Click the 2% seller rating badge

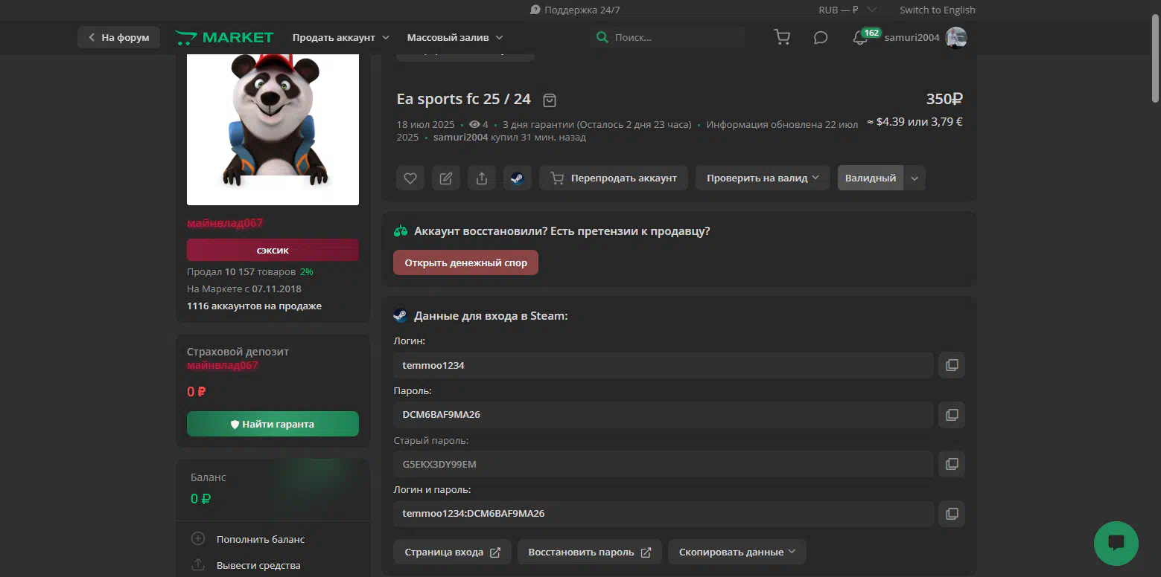[307, 272]
